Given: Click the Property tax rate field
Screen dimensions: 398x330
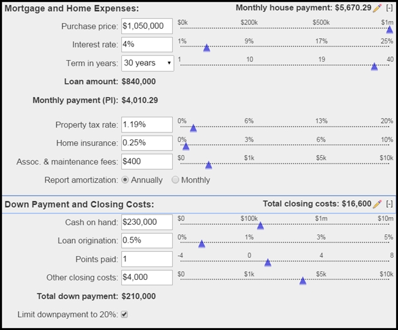Looking at the screenshot, I should coord(147,125).
